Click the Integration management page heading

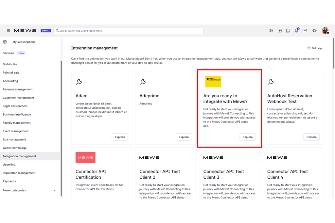94,48
